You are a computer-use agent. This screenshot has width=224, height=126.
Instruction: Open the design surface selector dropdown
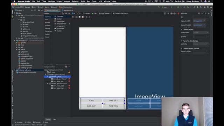pyautogui.click(x=73, y=13)
